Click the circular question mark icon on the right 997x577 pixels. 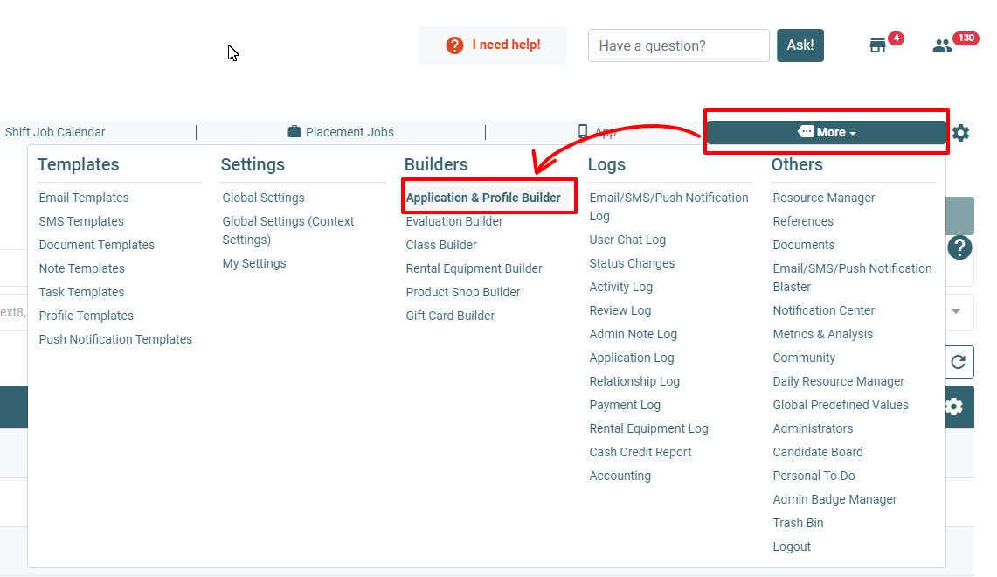[959, 247]
